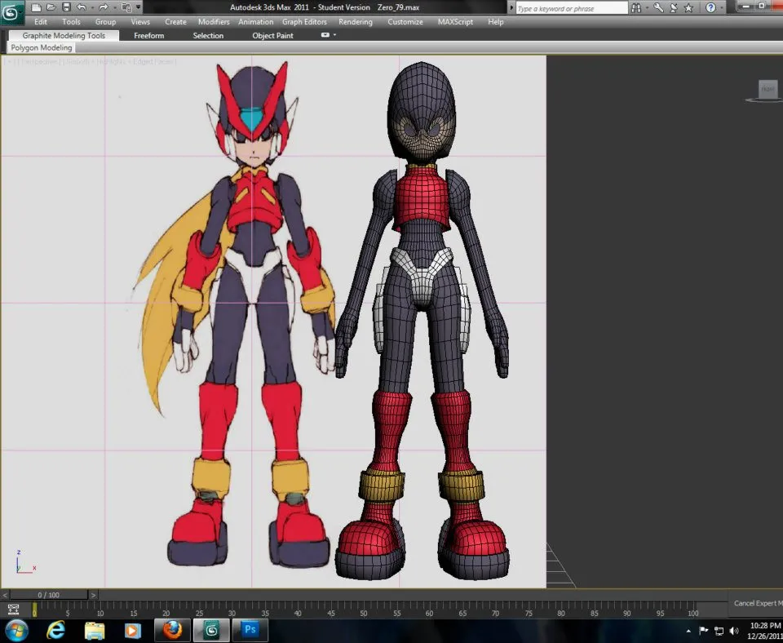Save the scene with the floppy disk icon
This screenshot has width=783, height=643.
(66, 7)
